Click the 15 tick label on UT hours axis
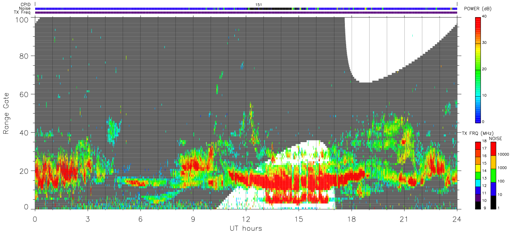The width and height of the screenshot is (514, 237). [299, 219]
